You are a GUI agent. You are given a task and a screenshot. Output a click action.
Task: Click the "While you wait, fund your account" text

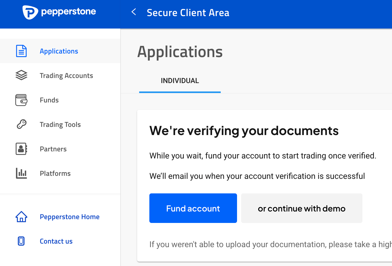point(263,156)
